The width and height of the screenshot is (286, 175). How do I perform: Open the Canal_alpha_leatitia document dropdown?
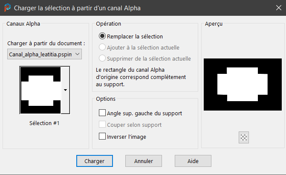coord(45,54)
